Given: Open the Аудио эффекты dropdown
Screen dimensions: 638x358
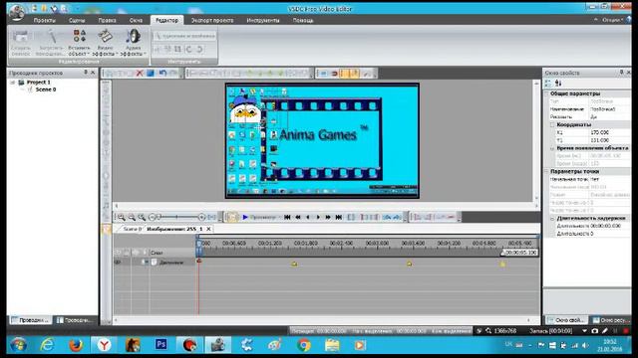Looking at the screenshot, I should click(x=133, y=42).
